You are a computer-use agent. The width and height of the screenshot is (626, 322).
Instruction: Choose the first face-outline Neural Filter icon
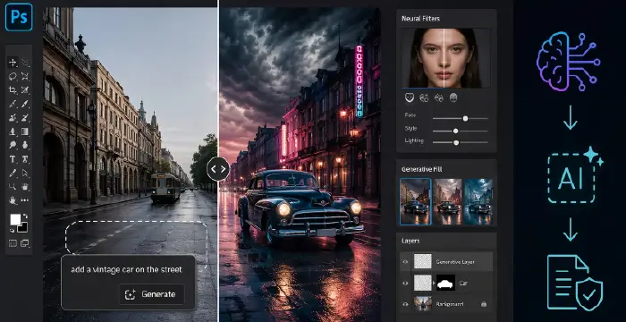tap(409, 97)
